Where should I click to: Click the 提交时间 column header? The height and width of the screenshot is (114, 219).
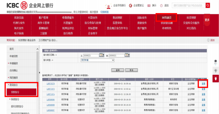point(122,79)
